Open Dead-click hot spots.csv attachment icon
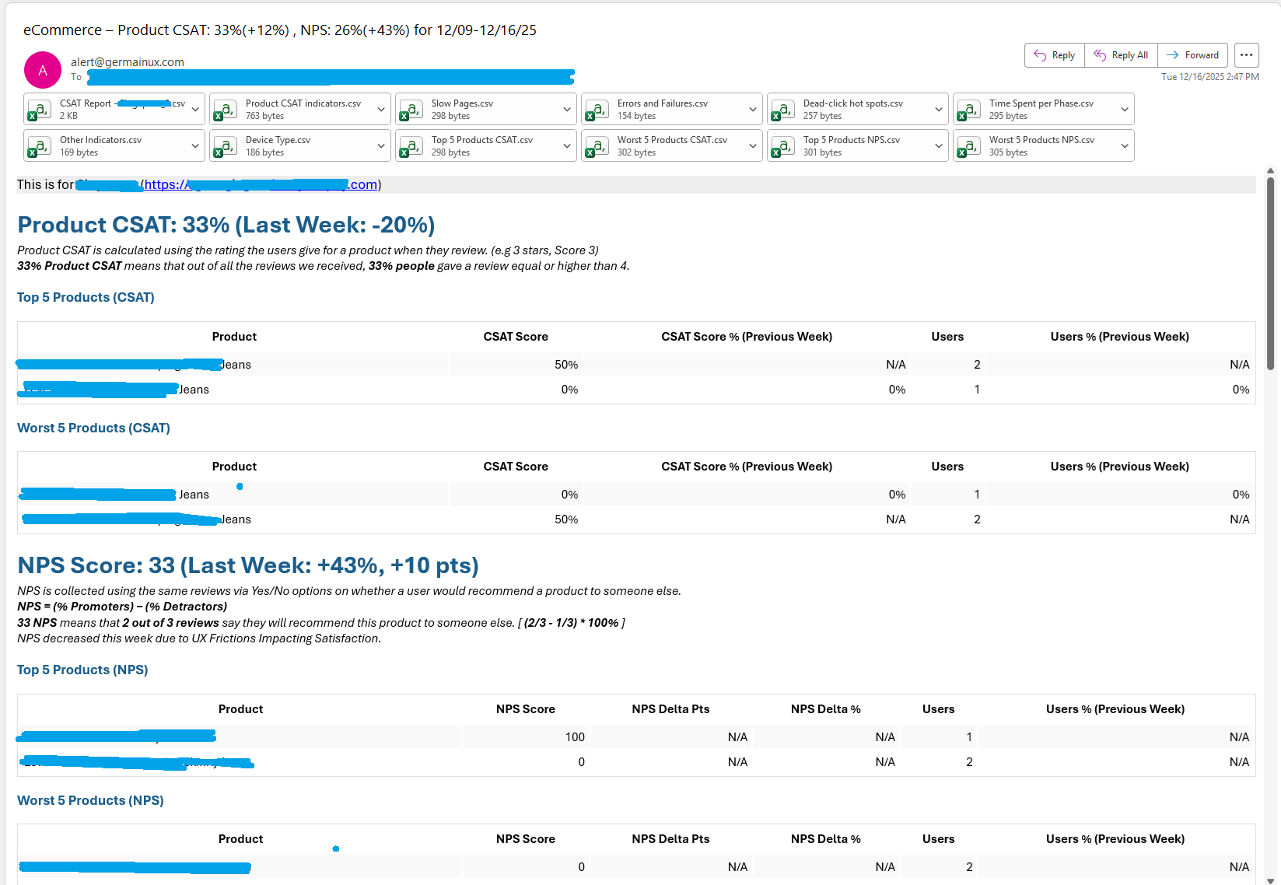 [x=782, y=110]
